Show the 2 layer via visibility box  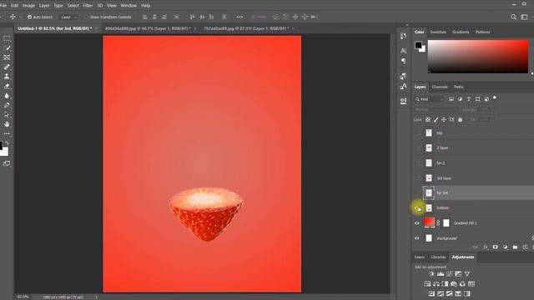pos(417,148)
